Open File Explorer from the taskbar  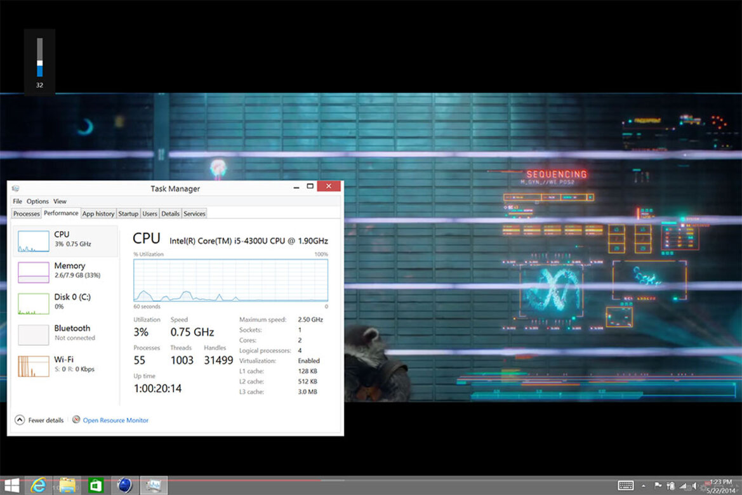tap(67, 485)
